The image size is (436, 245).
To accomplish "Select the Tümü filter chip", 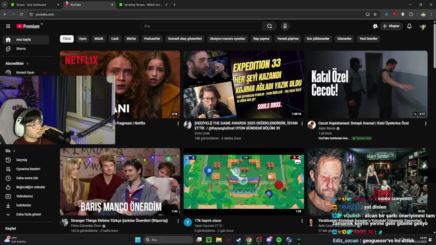I will click(x=67, y=39).
